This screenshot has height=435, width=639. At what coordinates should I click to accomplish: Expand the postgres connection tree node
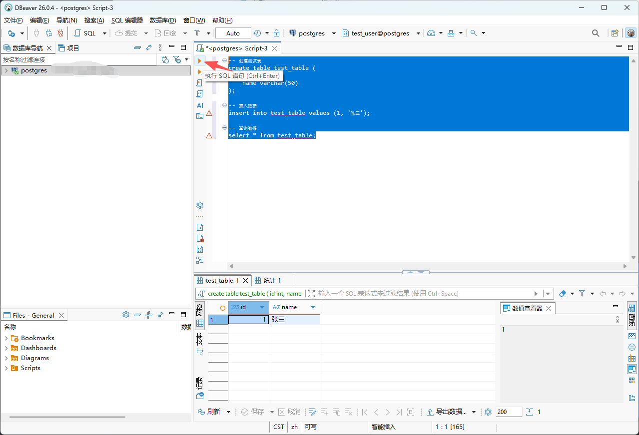(x=6, y=70)
